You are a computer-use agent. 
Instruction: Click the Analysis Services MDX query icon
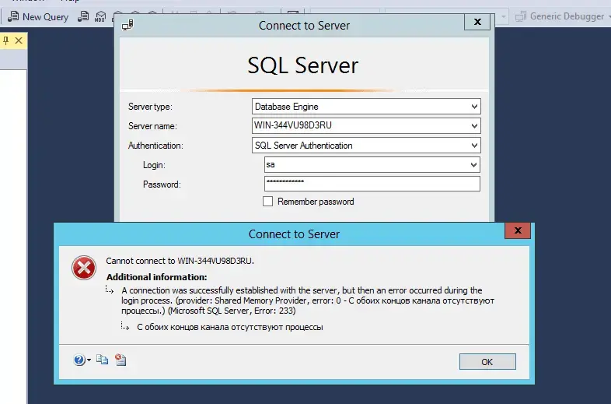tap(100, 16)
